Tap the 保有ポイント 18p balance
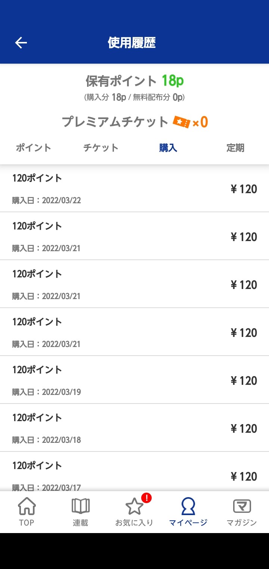 [x=134, y=81]
